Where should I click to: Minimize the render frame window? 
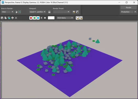tap(119, 2)
